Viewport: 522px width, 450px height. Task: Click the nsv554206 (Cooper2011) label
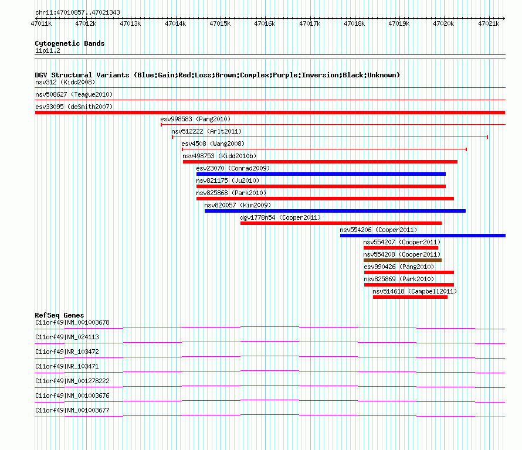click(x=378, y=230)
